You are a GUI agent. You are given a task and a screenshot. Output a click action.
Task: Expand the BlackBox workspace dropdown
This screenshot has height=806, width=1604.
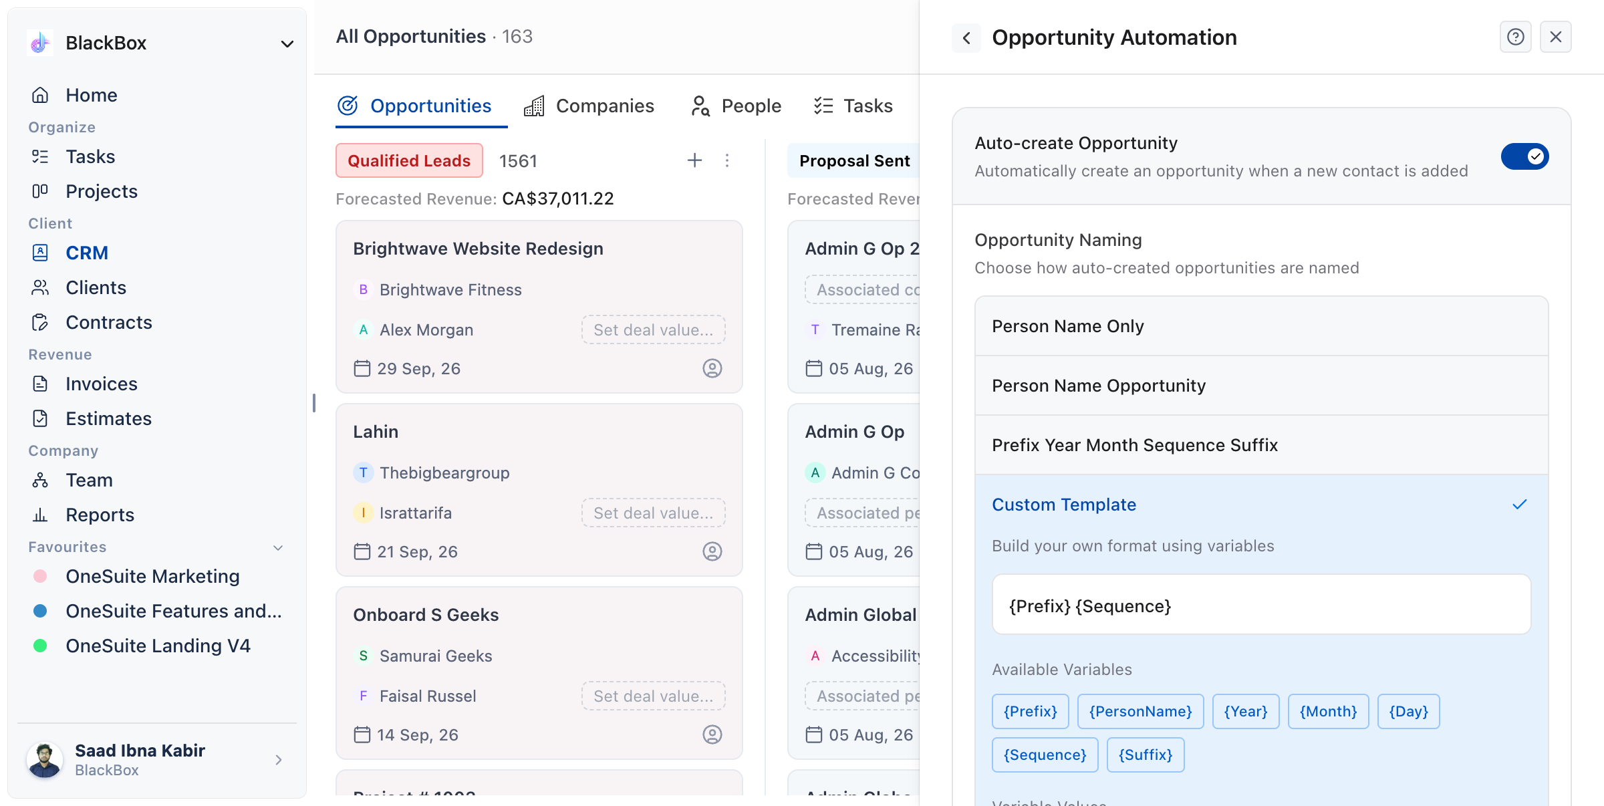click(287, 44)
